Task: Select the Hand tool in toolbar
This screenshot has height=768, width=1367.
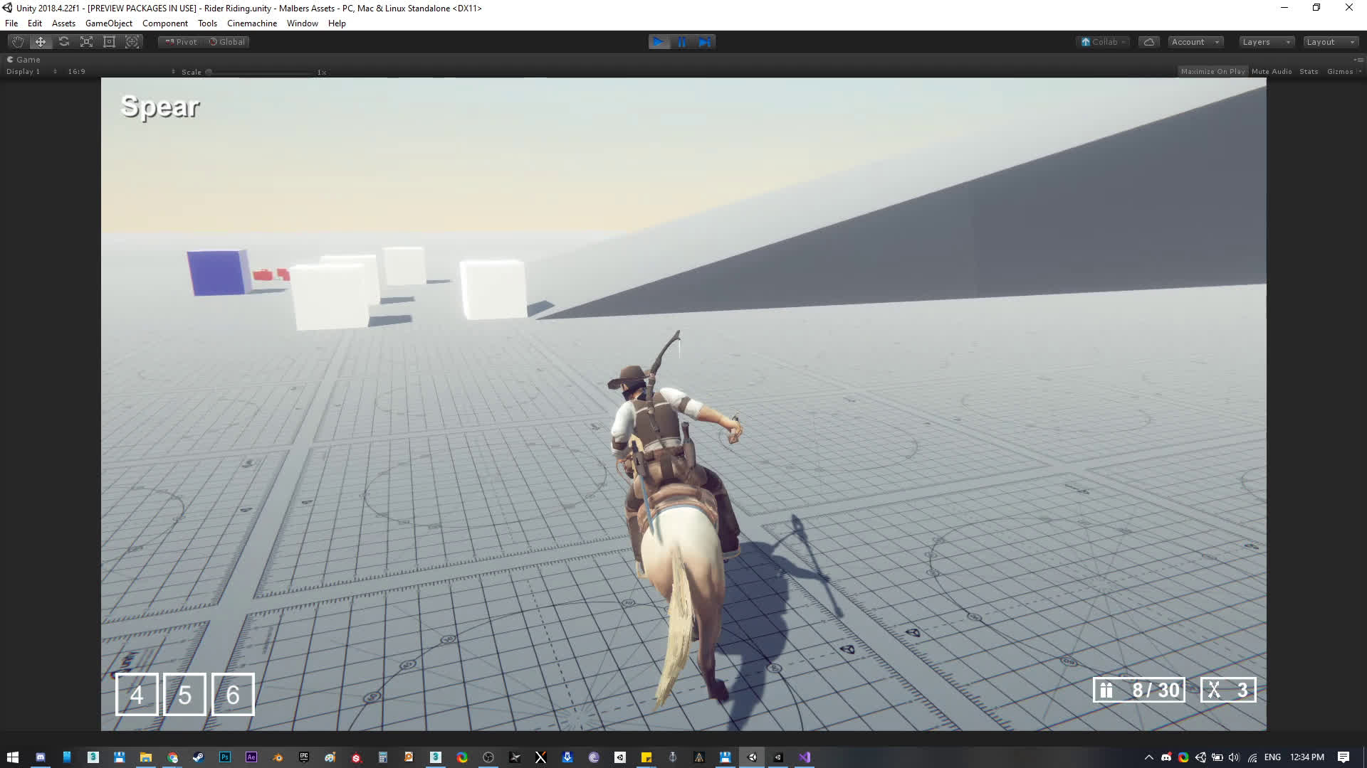Action: pyautogui.click(x=18, y=42)
